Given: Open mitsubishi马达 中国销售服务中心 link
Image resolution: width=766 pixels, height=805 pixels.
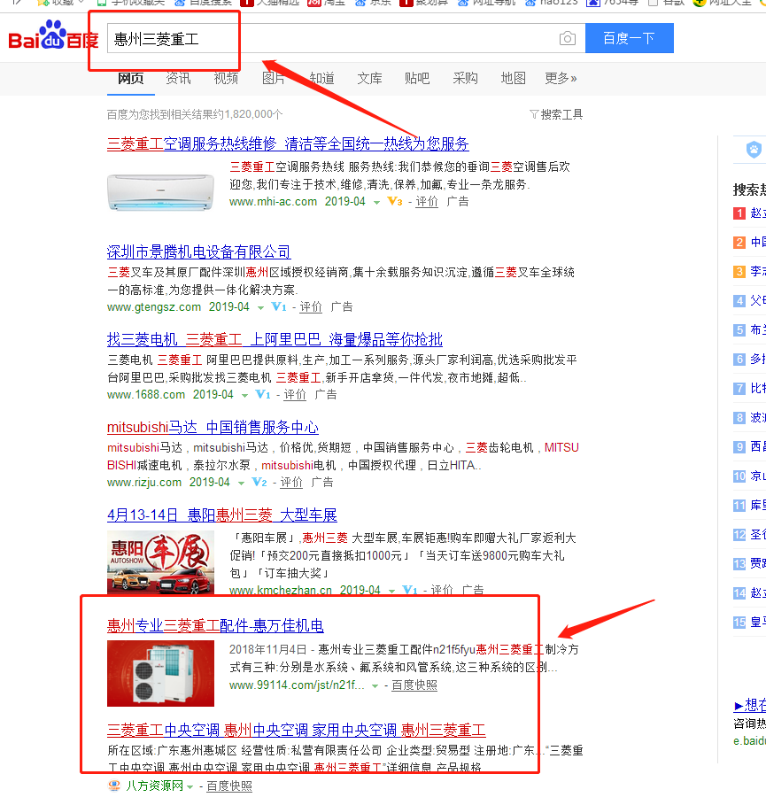Looking at the screenshot, I should tap(213, 428).
